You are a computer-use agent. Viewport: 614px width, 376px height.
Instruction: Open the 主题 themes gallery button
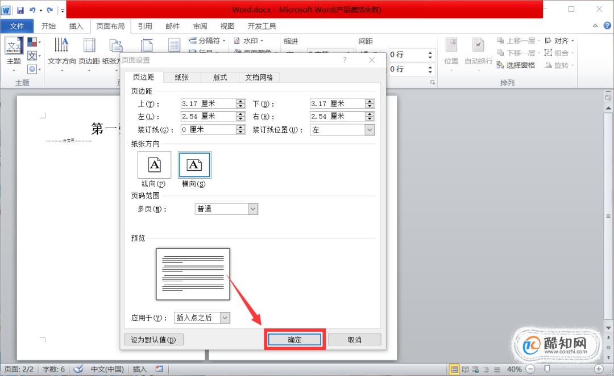(x=14, y=54)
